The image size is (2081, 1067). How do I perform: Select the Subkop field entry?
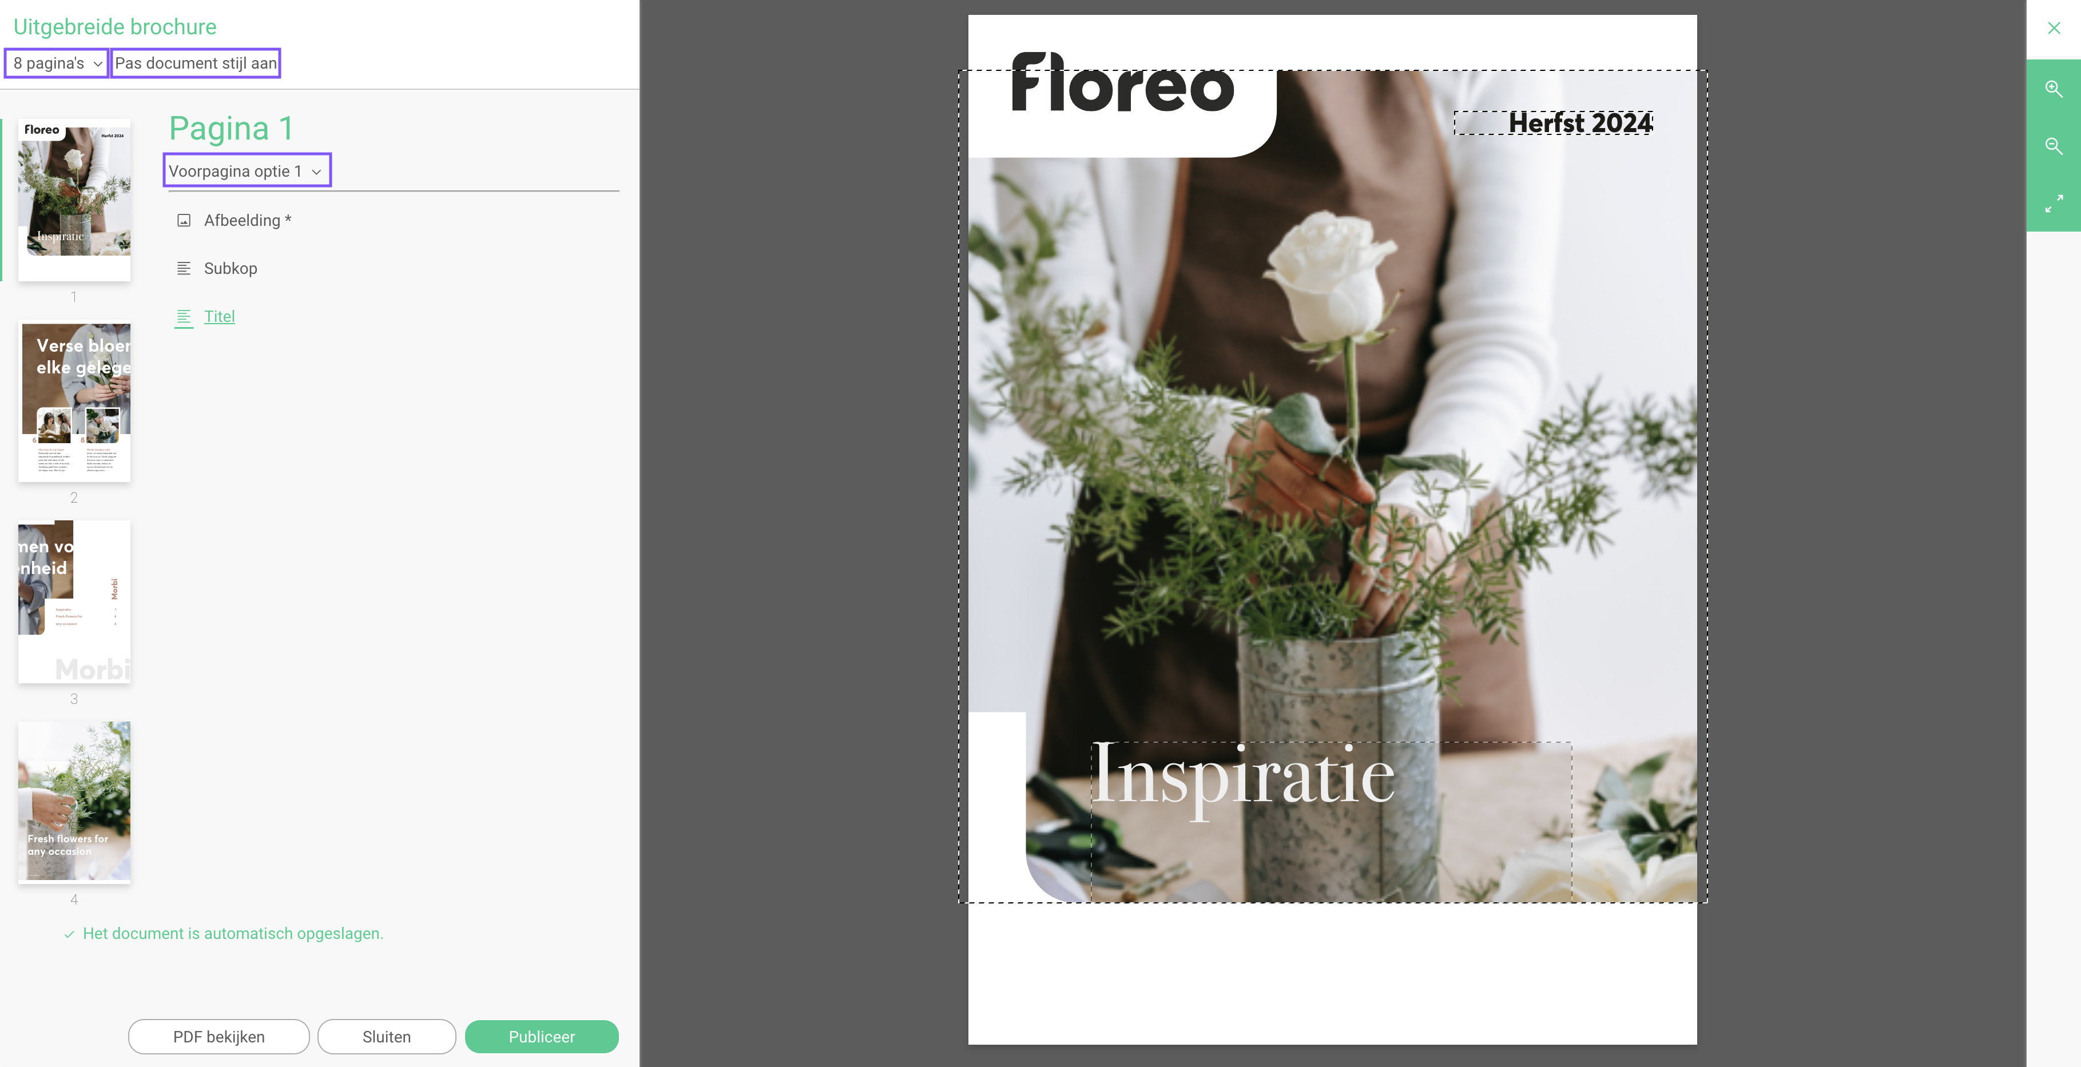point(230,268)
